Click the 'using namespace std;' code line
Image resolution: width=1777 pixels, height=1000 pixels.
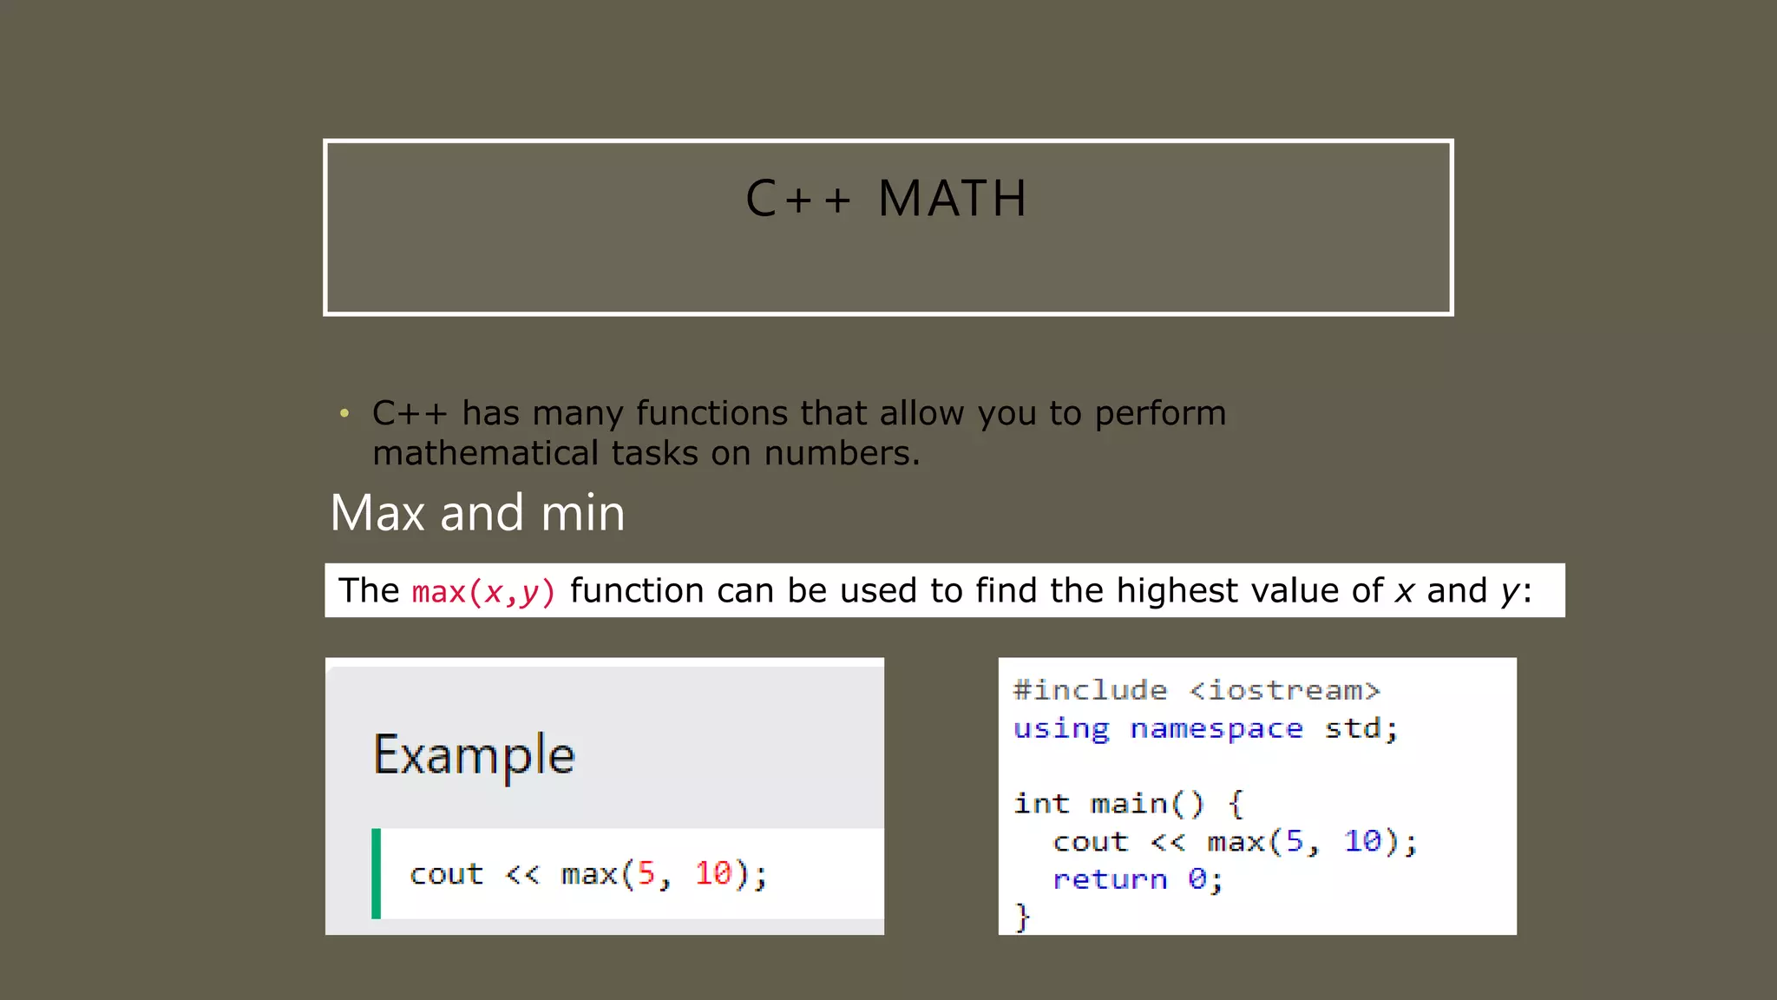(x=1206, y=728)
